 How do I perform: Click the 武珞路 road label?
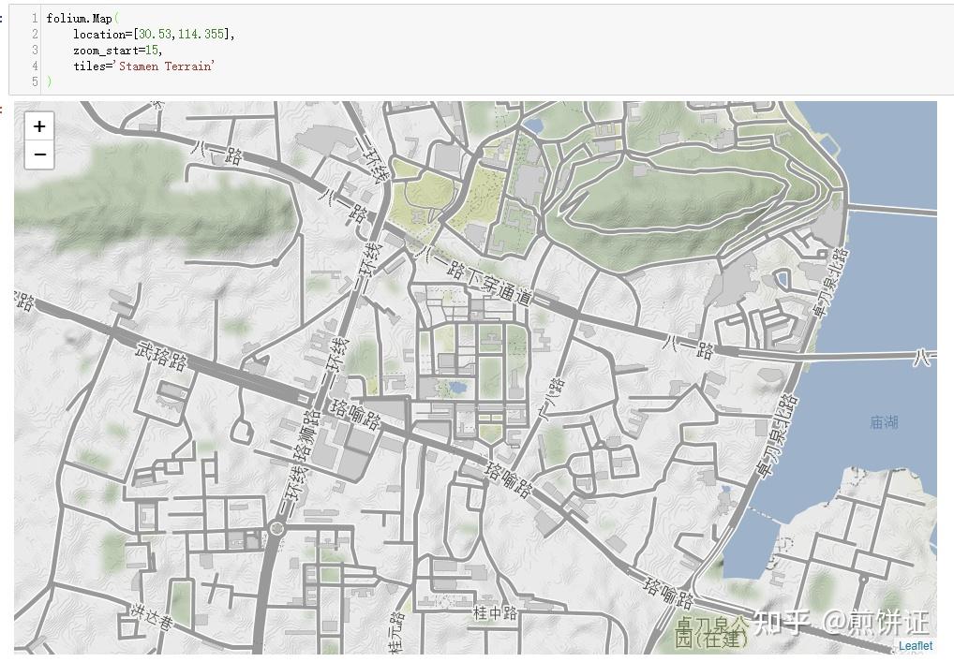pyautogui.click(x=161, y=356)
